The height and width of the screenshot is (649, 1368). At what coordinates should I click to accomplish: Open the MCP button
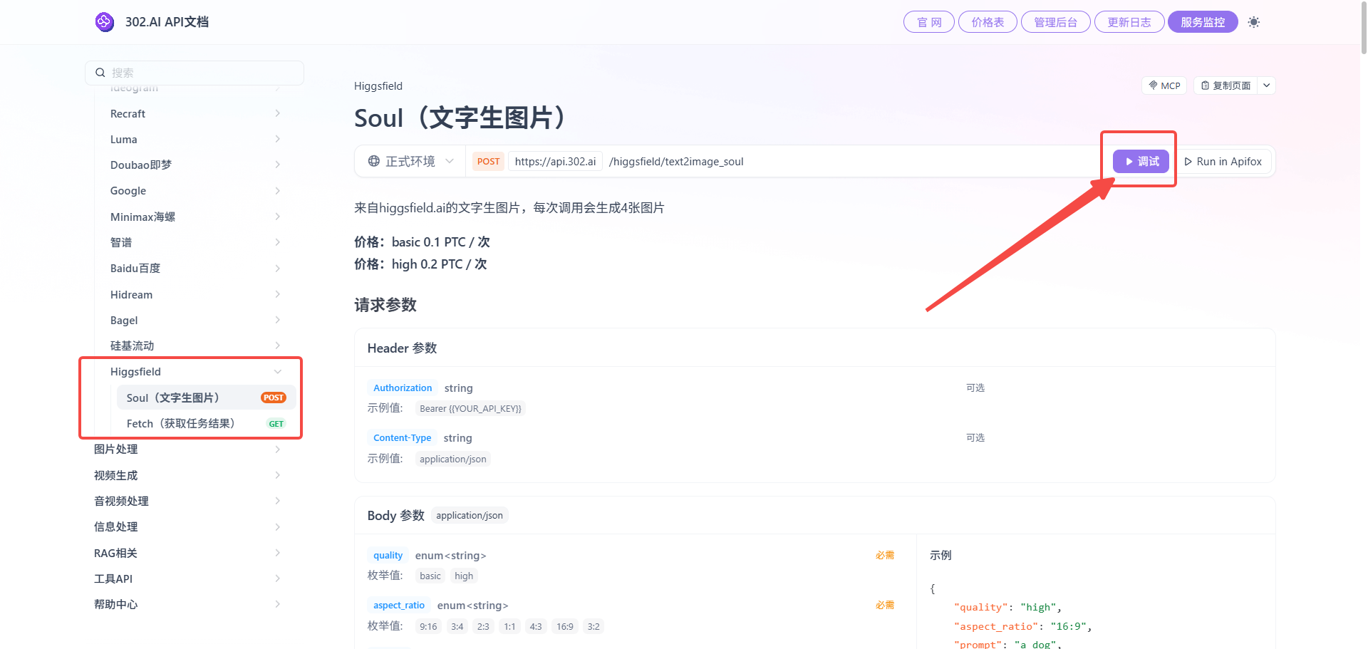pyautogui.click(x=1164, y=85)
